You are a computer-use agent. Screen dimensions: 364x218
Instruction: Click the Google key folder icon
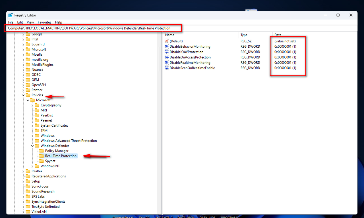28,34
